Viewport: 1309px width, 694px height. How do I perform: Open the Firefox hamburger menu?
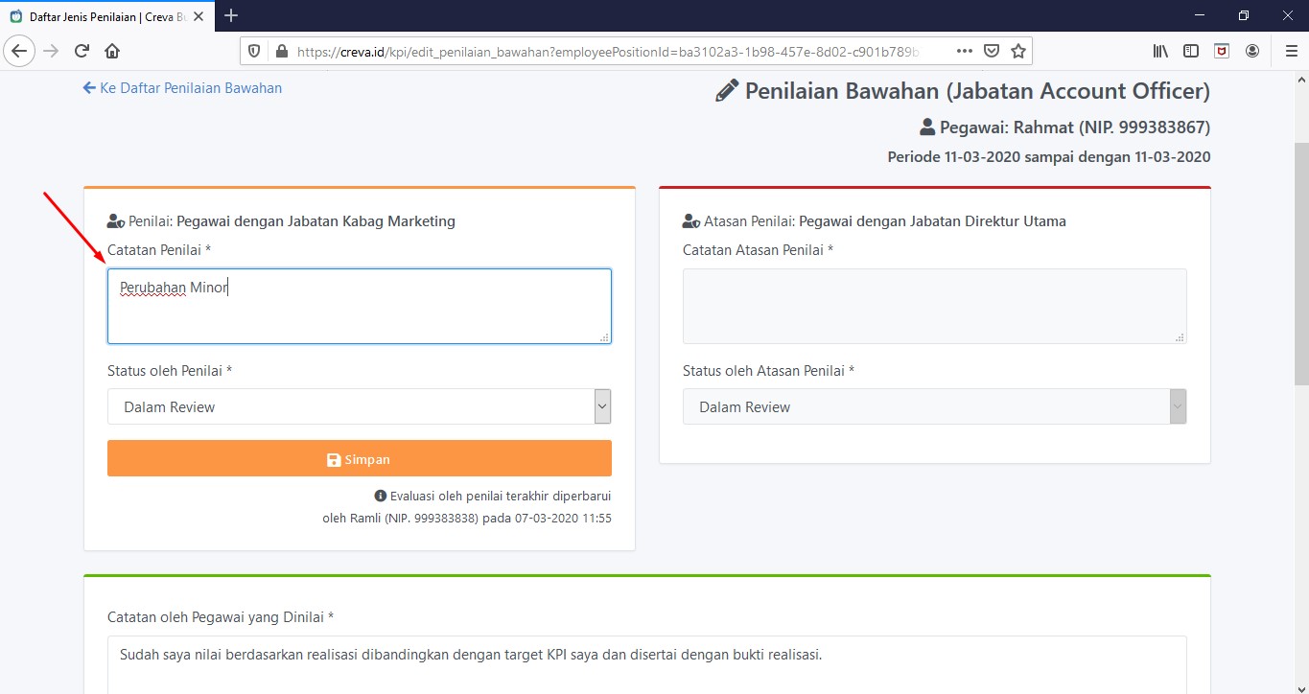click(x=1291, y=51)
